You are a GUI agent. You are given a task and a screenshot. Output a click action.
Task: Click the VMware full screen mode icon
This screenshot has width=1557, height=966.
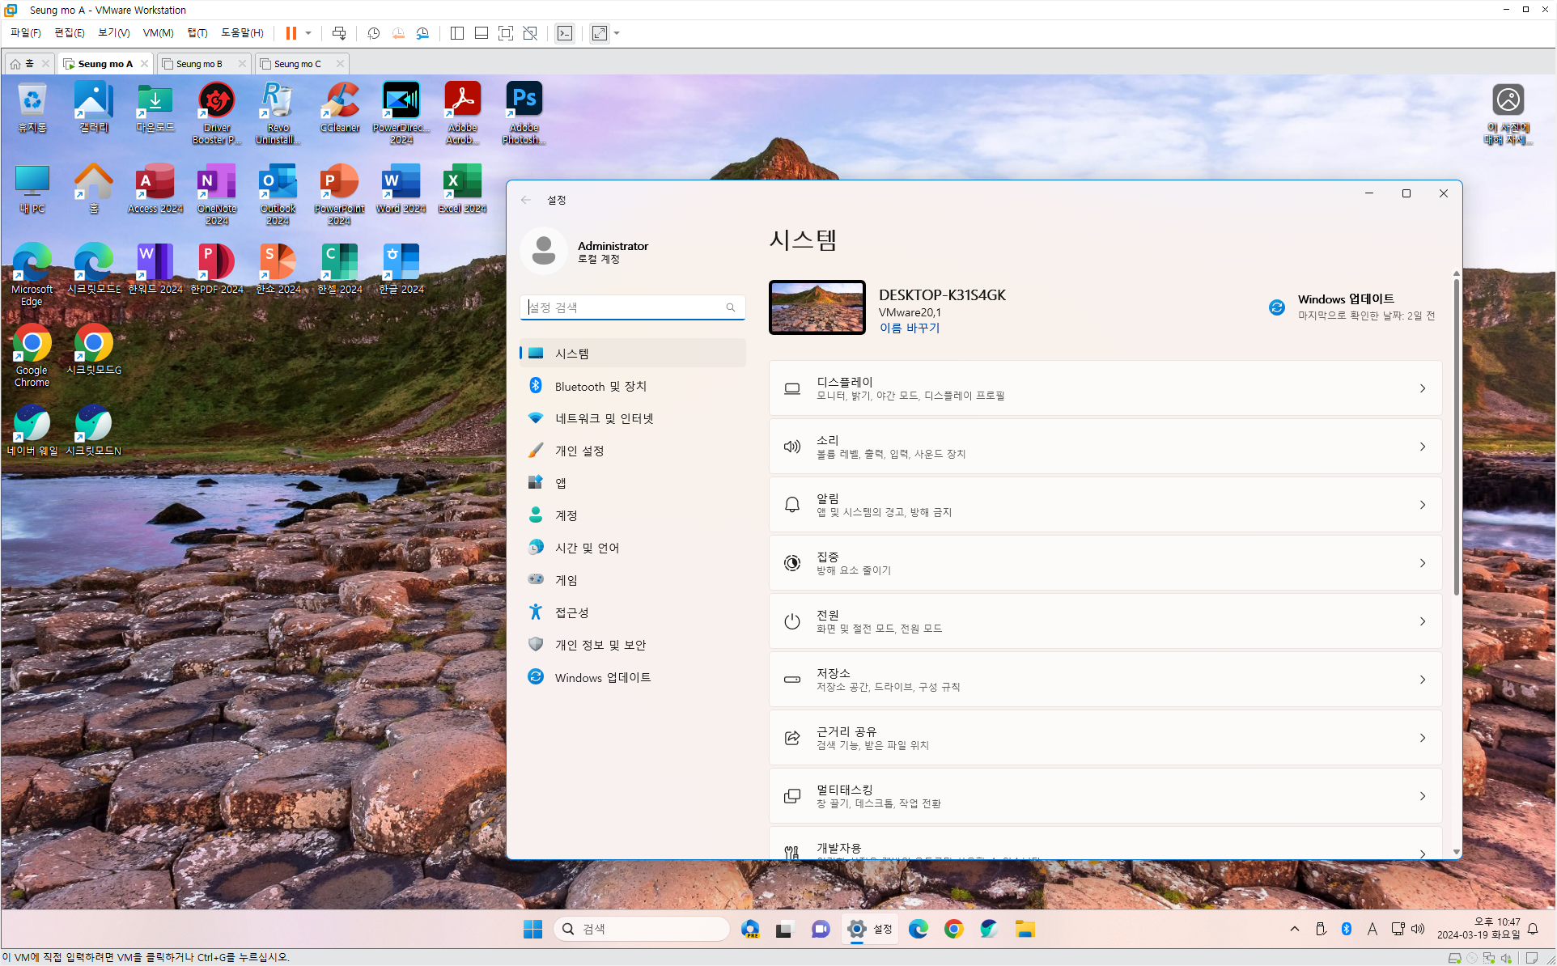(x=506, y=33)
